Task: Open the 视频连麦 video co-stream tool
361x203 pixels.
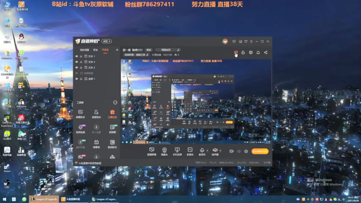Action: [x=80, y=129]
